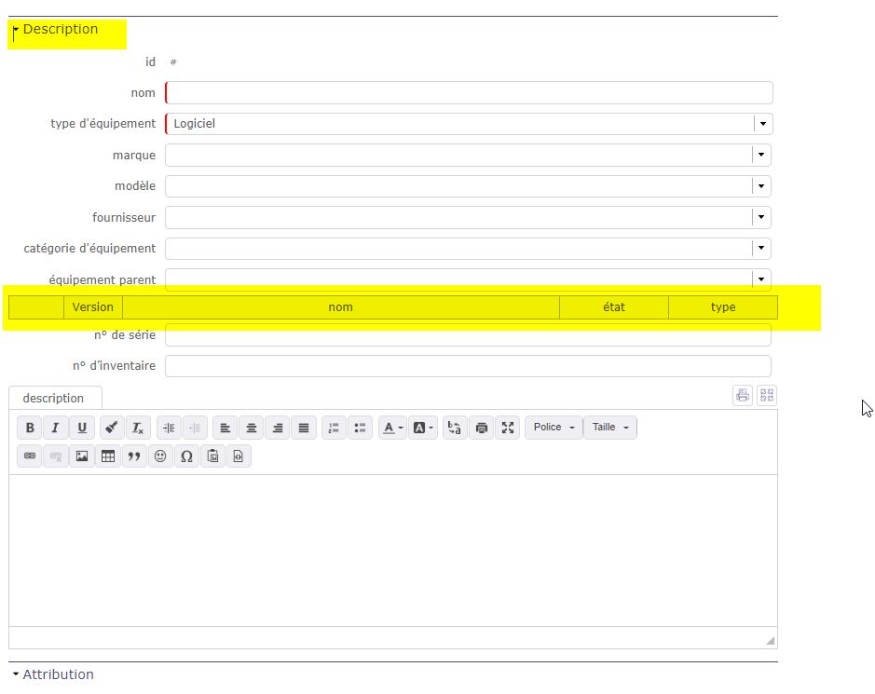Click the nom table column header
The width and height of the screenshot is (875, 694).
340,307
